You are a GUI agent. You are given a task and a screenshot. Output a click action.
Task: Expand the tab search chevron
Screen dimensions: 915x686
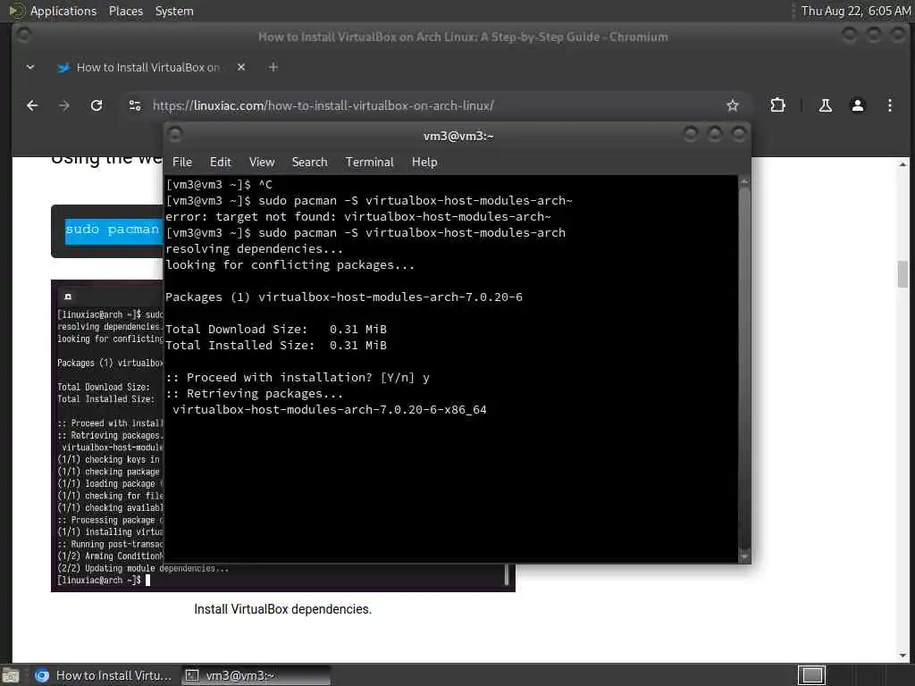[30, 67]
